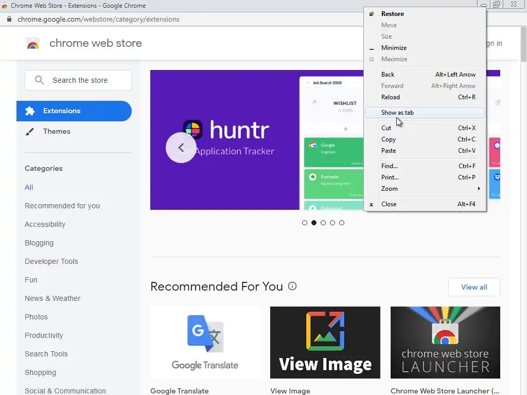Click the View Image title text
Viewport: 527px width, 395px height.
(290, 391)
